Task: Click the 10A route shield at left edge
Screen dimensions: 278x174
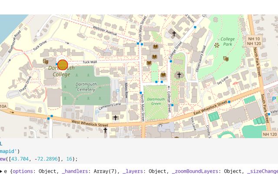Action: 3,106
